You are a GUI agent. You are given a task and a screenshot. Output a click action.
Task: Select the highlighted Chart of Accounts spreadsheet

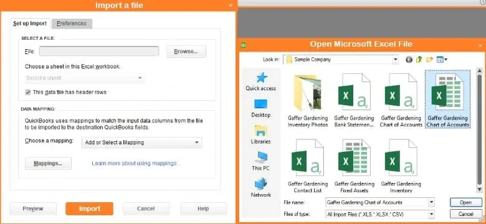coord(447,99)
